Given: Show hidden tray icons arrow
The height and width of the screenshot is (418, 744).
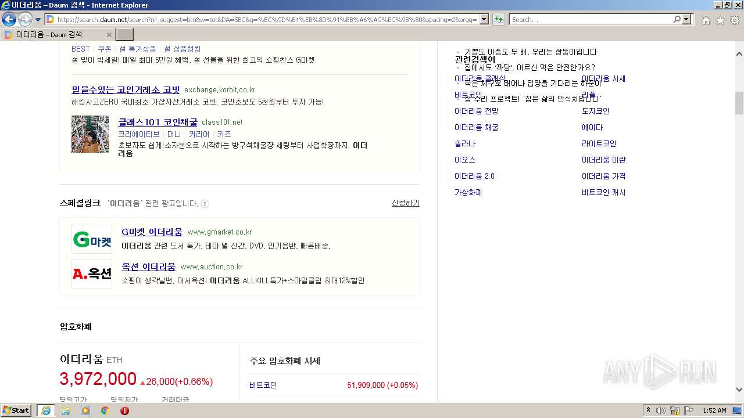Looking at the screenshot, I should pos(648,410).
